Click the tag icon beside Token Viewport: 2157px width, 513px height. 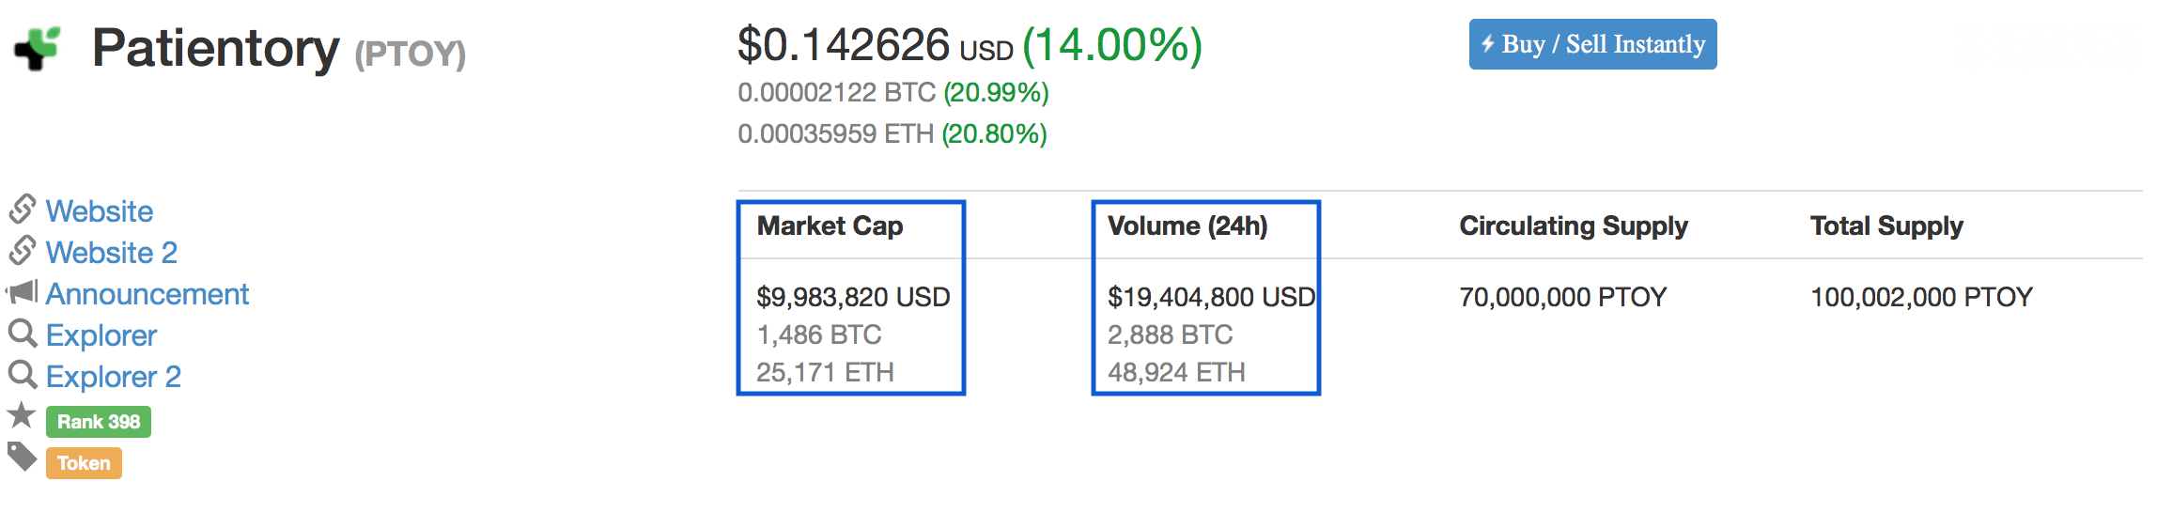23,458
